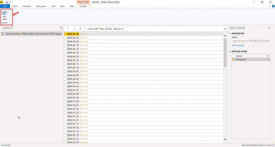
Task: Open the Record link for 2020-01-30
Action: pyautogui.click(x=84, y=94)
